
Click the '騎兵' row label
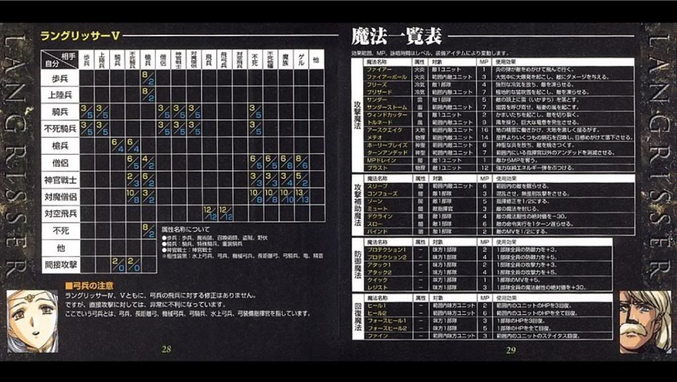pos(60,112)
